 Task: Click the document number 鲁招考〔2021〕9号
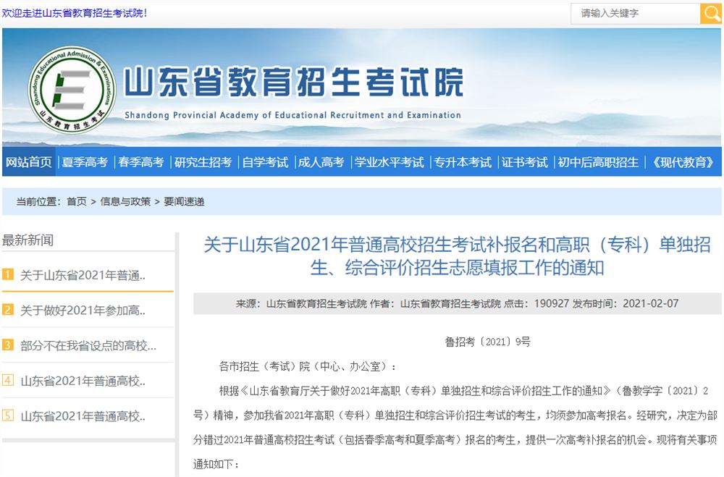pyautogui.click(x=487, y=342)
